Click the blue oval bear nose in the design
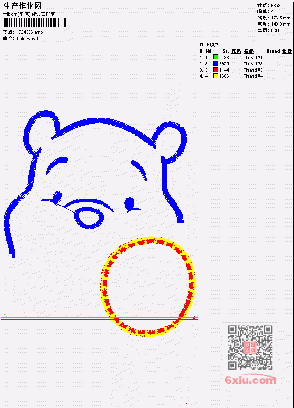294x408 pixels. click(89, 218)
